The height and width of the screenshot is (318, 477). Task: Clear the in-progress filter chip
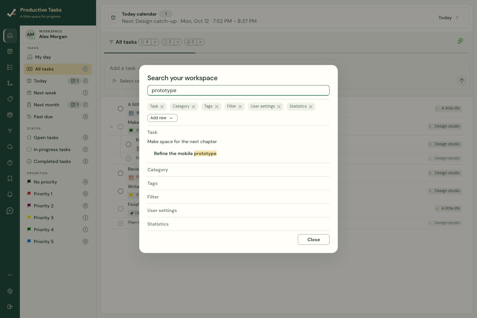(178, 42)
